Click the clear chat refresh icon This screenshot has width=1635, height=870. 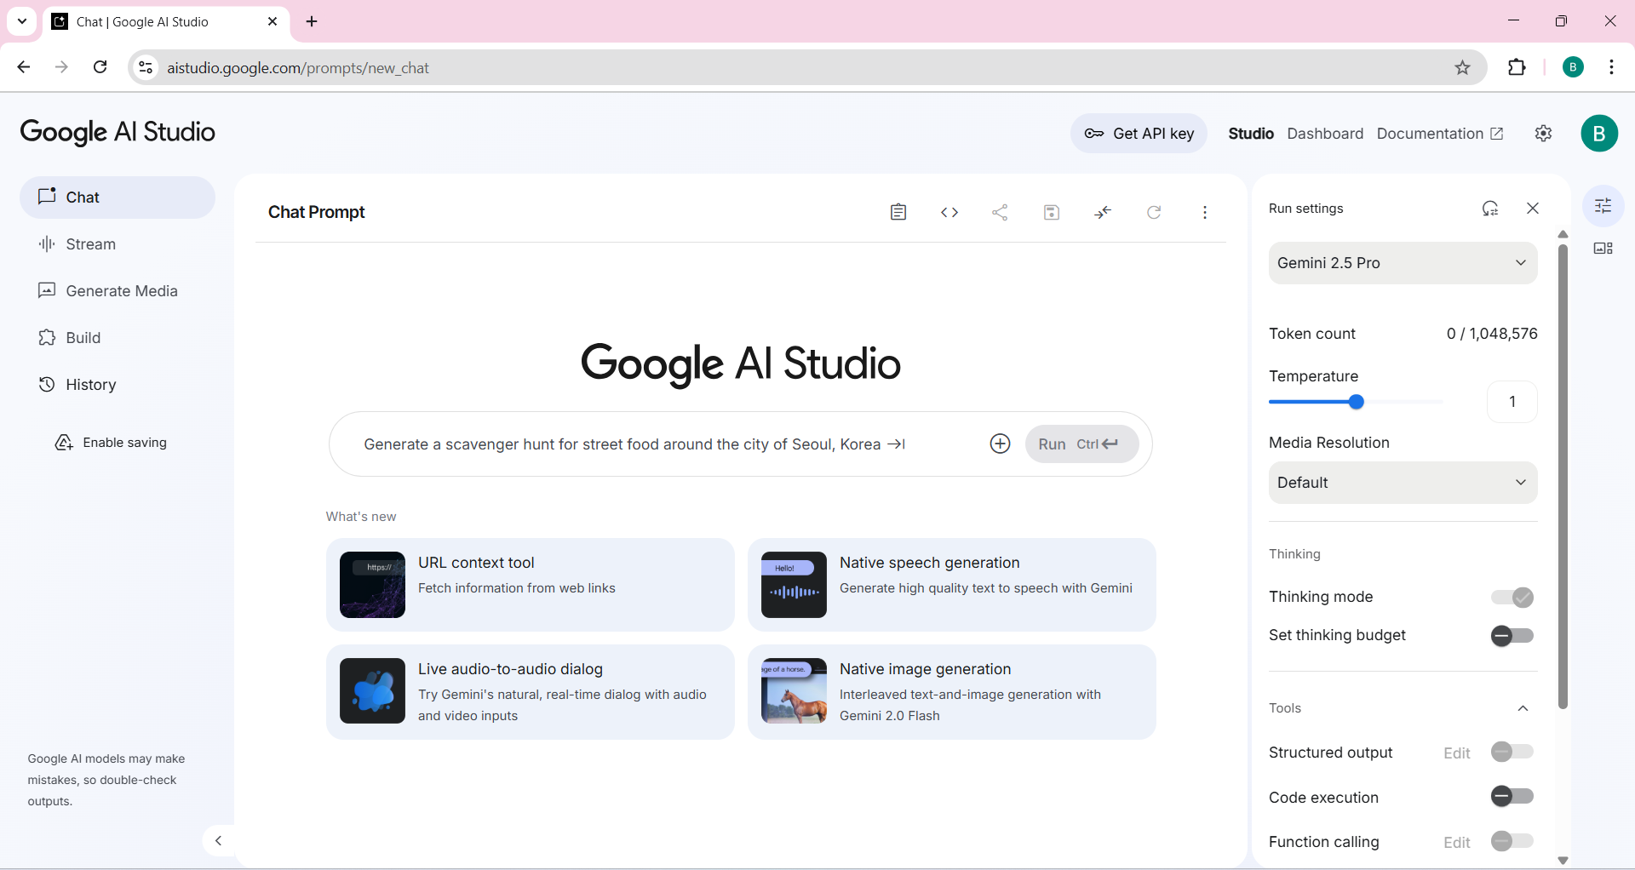(x=1154, y=212)
